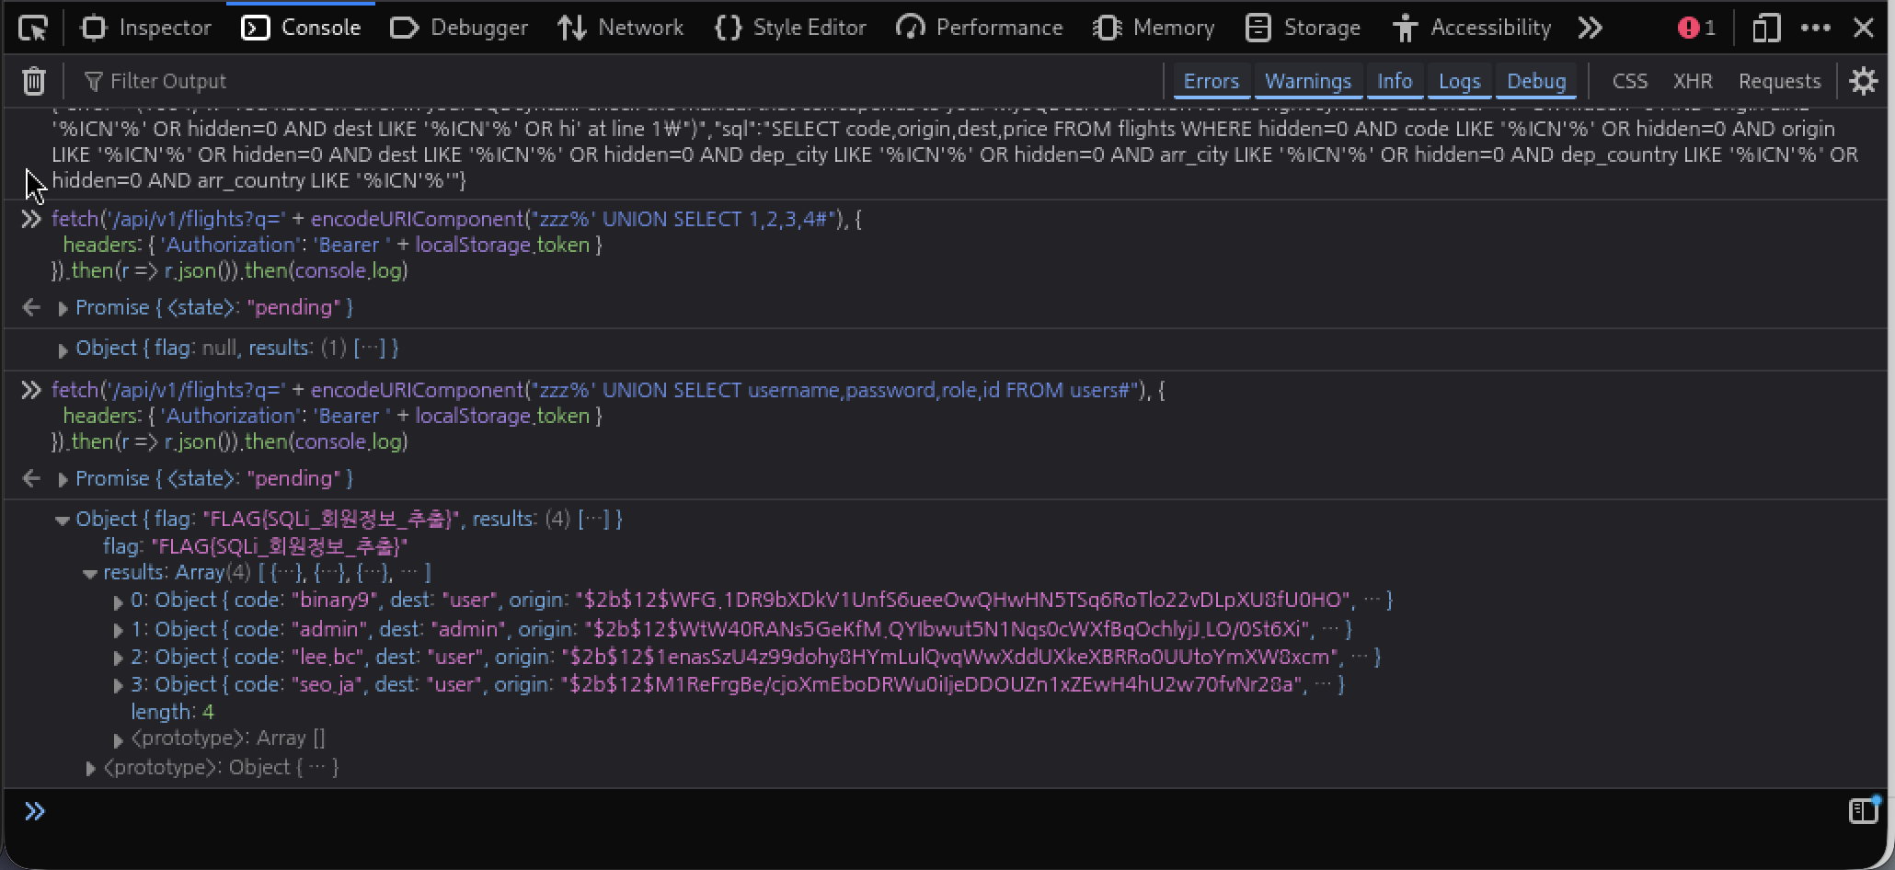
Task: Open the Debugger tab
Action: (459, 28)
